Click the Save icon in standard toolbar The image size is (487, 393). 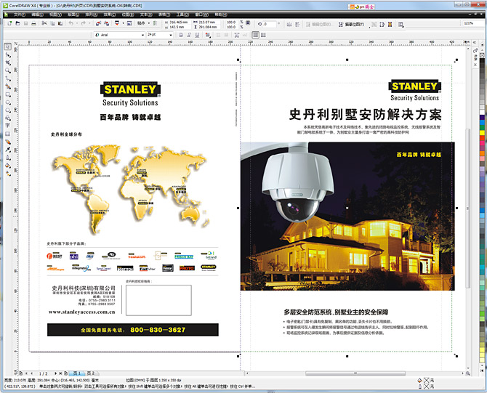click(x=25, y=23)
